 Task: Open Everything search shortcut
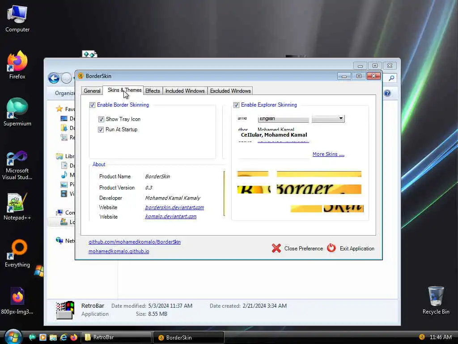click(17, 254)
